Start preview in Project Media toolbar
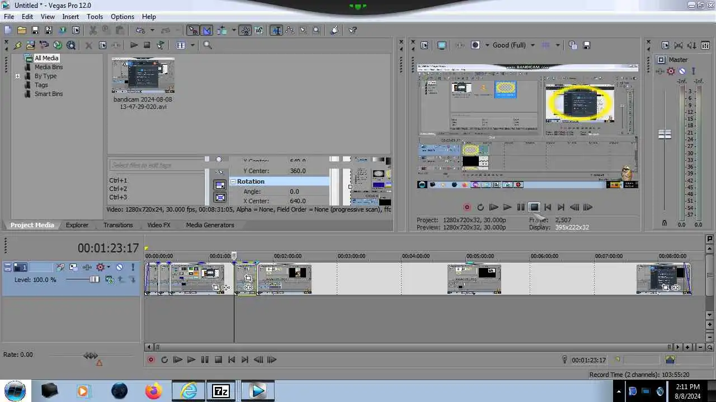Screen dimensions: 716x402 click(x=134, y=45)
